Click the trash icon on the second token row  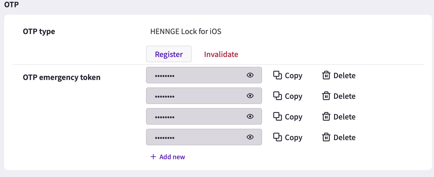[326, 96]
